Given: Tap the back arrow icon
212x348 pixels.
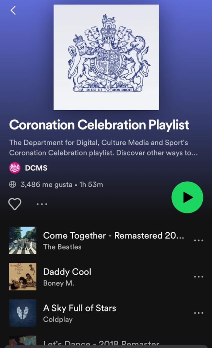Looking at the screenshot, I should 13,10.
